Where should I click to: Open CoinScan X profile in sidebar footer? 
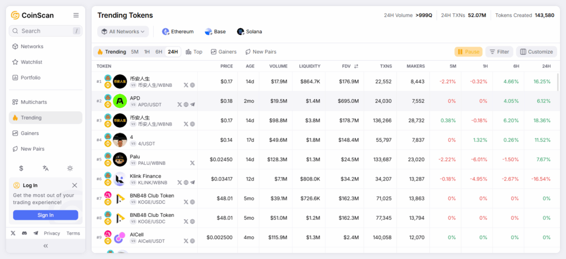[x=13, y=234]
